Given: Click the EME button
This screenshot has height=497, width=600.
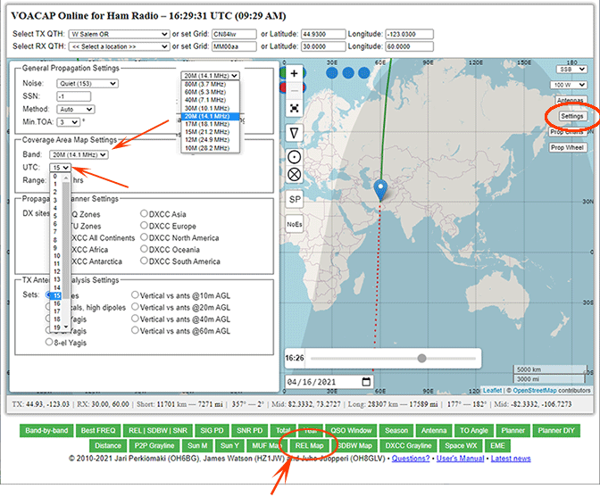Looking at the screenshot, I should [497, 446].
